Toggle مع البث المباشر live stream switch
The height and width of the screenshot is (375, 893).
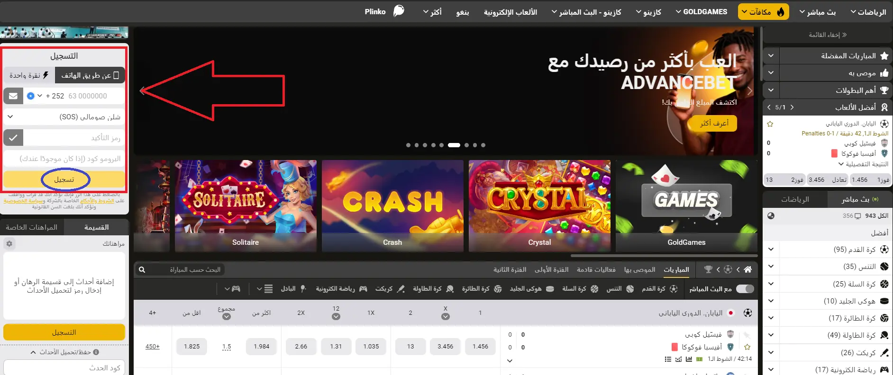click(x=745, y=289)
